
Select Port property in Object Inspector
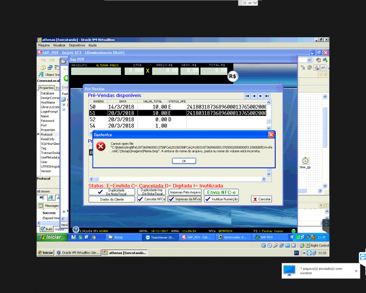(44, 126)
